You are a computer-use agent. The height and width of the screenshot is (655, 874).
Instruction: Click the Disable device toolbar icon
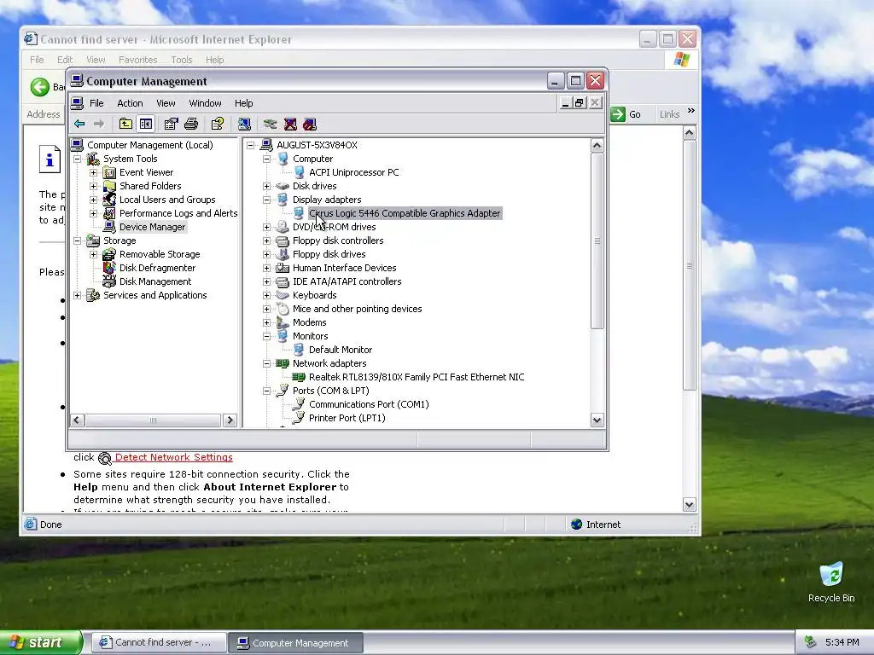point(310,124)
